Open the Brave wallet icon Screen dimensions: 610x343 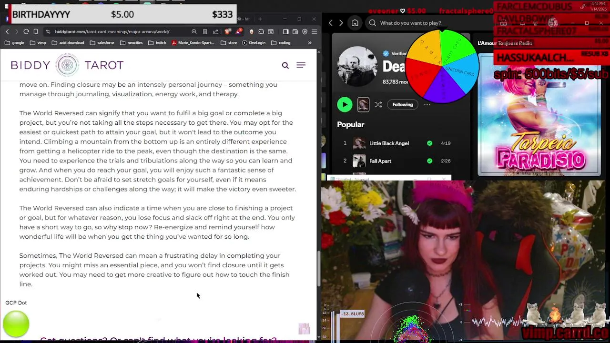click(295, 31)
